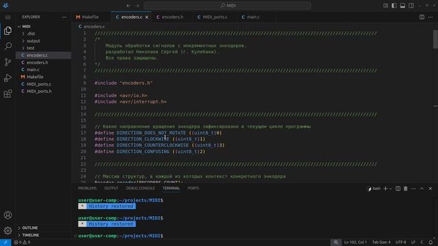Screen dimensions: 438x246
Task: Toggle bottom panel visibility
Action: coord(402,5)
